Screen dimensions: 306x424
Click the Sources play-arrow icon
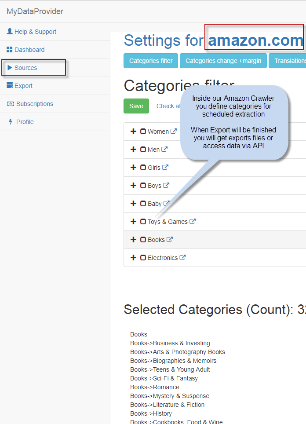click(10, 68)
